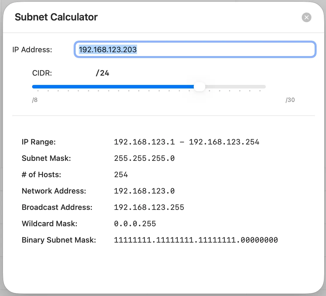Viewport: 326px width, 296px height.
Task: Click the "CIDR:" label
Action: tap(42, 73)
